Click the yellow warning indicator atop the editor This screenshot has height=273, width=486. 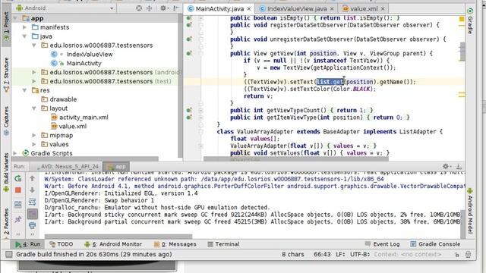pyautogui.click(x=462, y=19)
